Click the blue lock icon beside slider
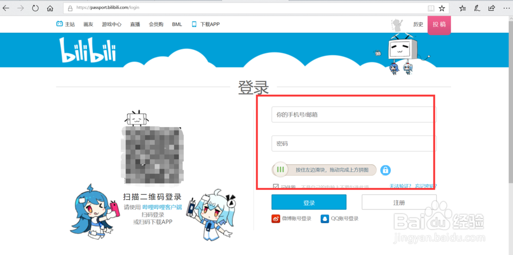Viewport: 513px width, 255px height. click(x=385, y=170)
